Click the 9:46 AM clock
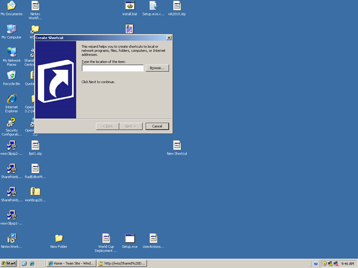Screen dimensions: 358x268 [347, 264]
